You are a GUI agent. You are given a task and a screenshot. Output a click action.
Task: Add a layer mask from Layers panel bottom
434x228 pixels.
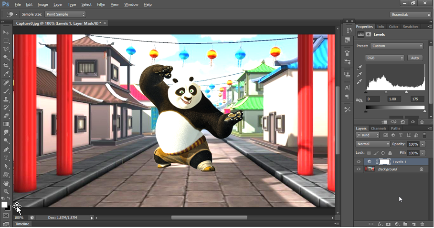tap(388, 224)
